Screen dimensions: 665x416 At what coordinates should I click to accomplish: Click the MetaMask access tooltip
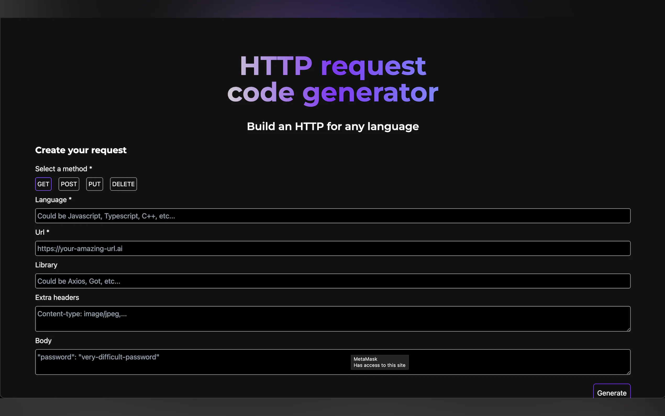coord(379,362)
